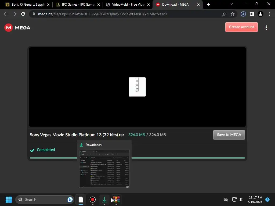This screenshot has width=275, height=206.
Task: Click OneDrive cloud tray icon
Action: (226, 200)
